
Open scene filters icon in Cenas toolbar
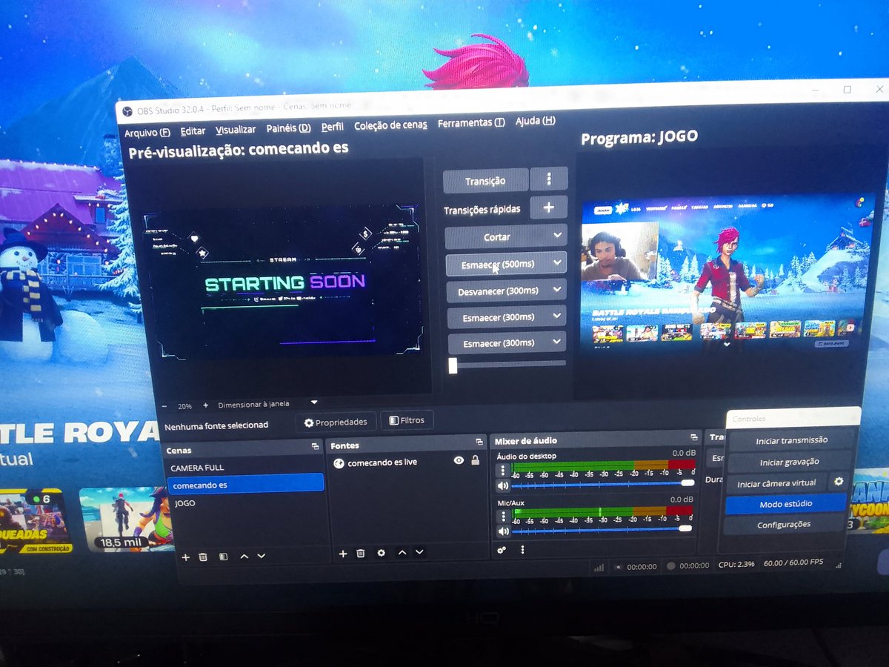click(x=223, y=557)
